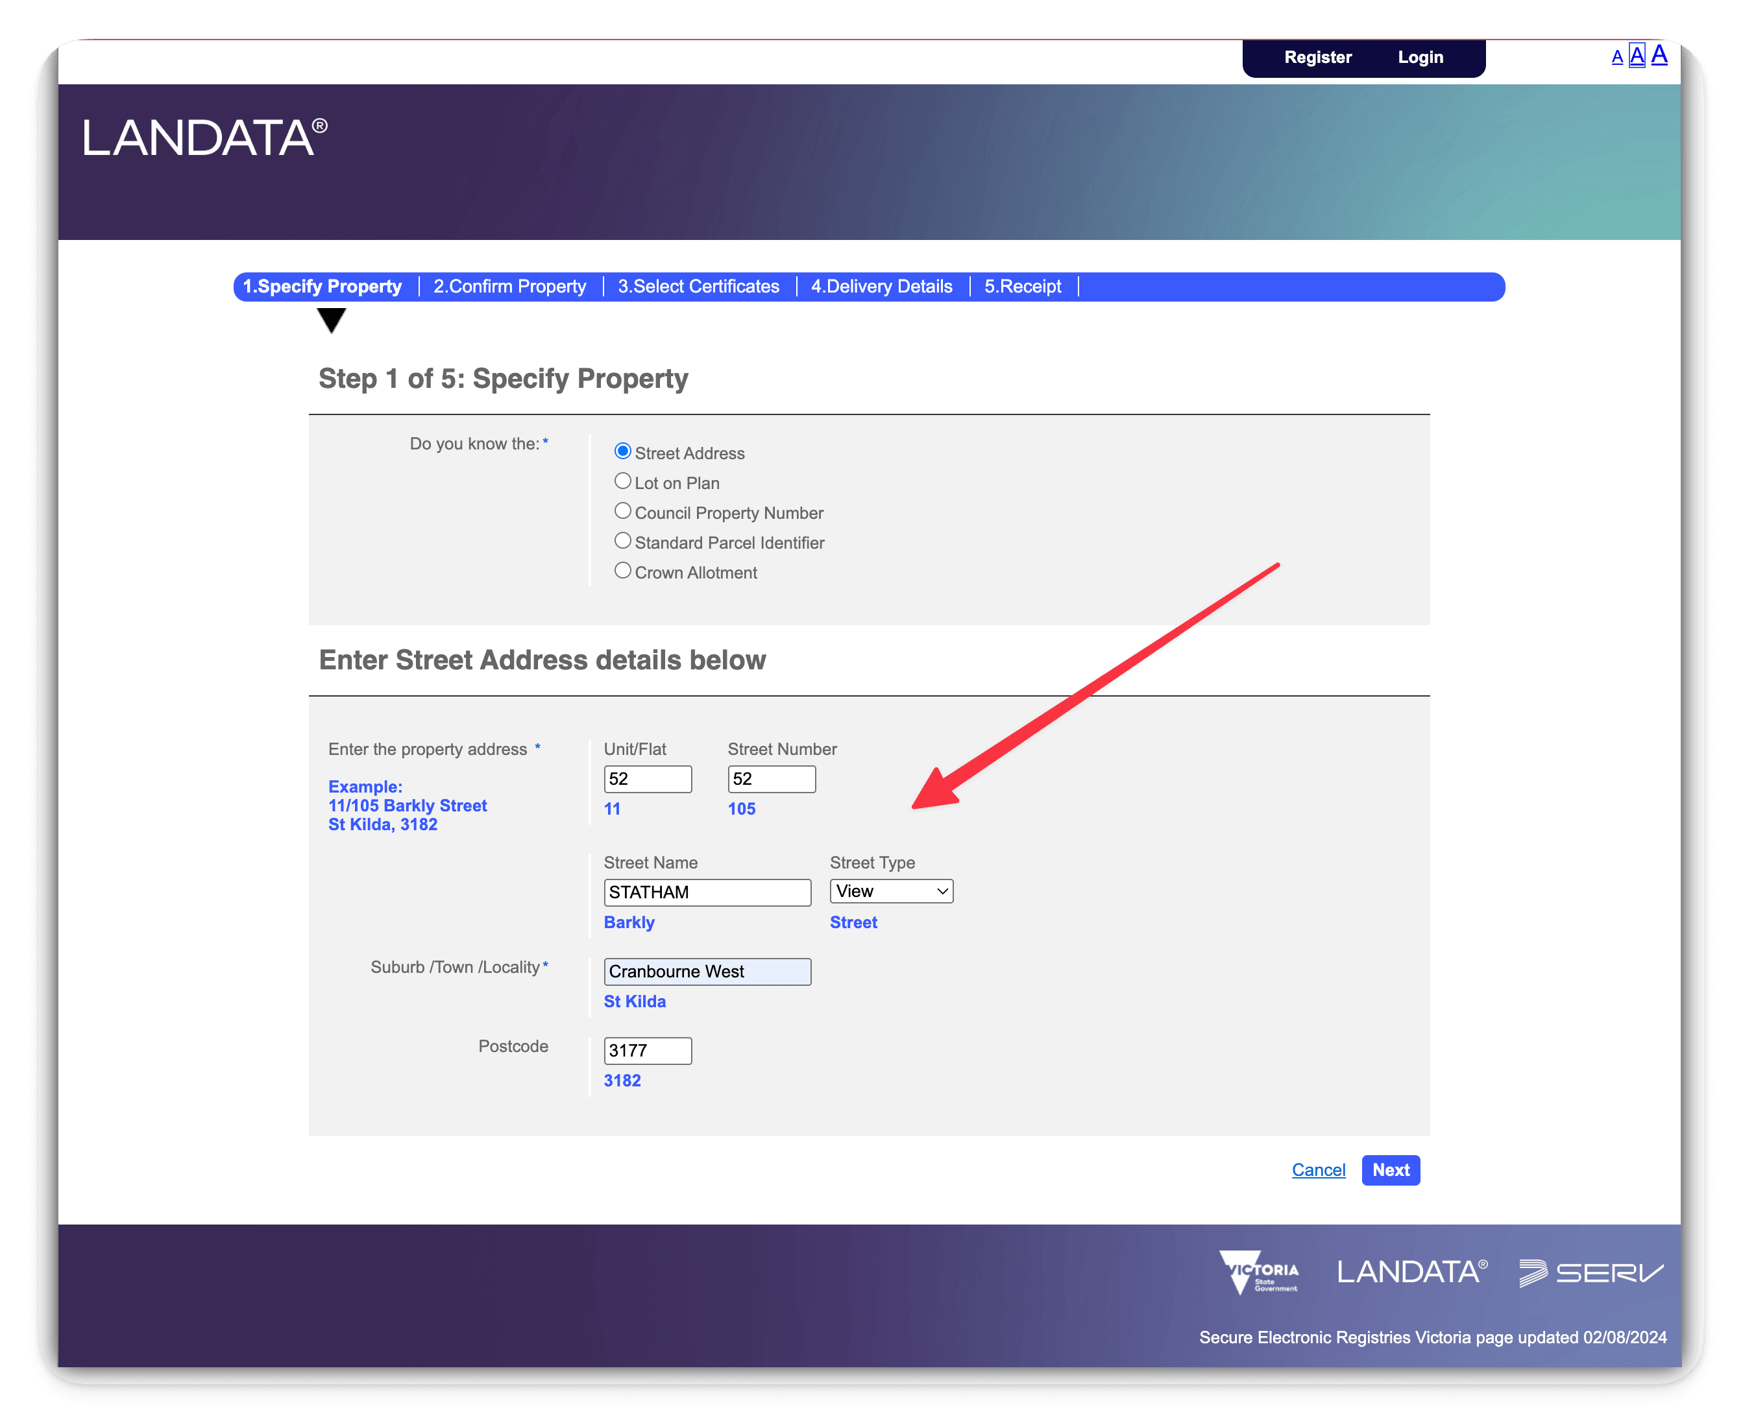Select the large font size A

tap(1659, 54)
